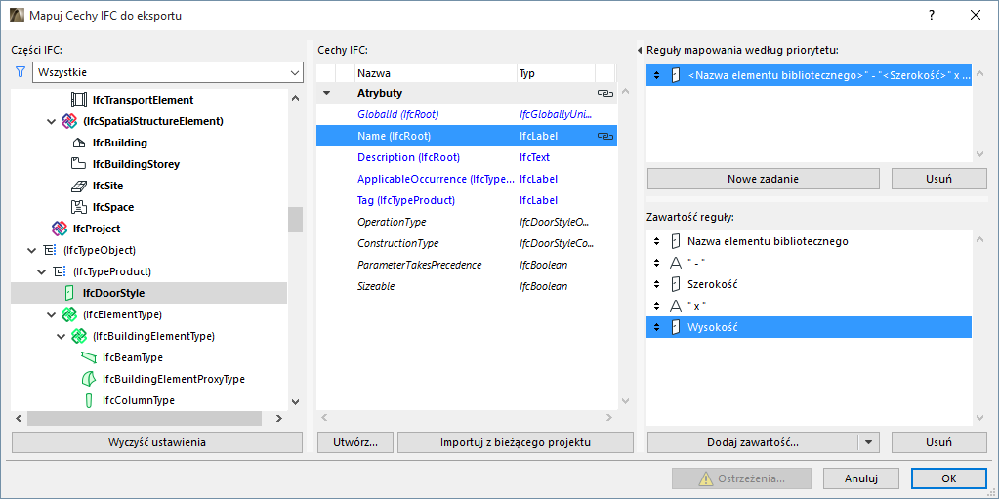Collapse the Atrybuty attributes group
This screenshot has height=499, width=999.
[x=326, y=94]
